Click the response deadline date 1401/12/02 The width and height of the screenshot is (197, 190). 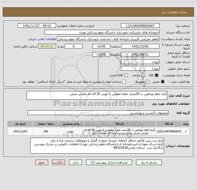tap(140, 46)
